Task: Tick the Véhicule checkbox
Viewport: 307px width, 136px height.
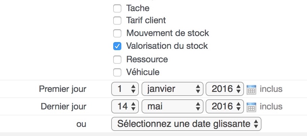Action: pos(117,72)
